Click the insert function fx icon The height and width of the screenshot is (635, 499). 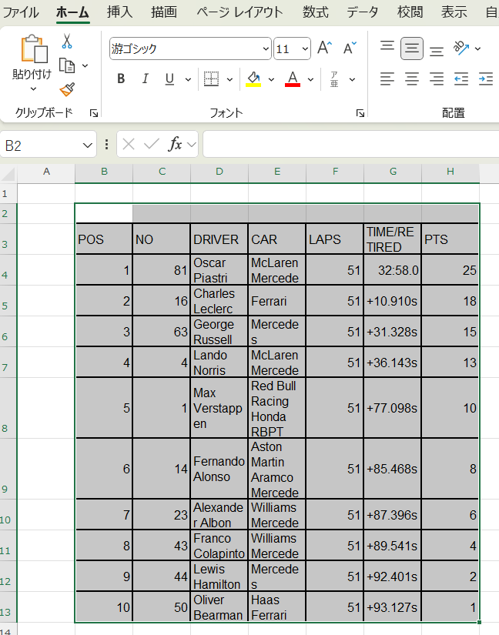click(x=175, y=144)
